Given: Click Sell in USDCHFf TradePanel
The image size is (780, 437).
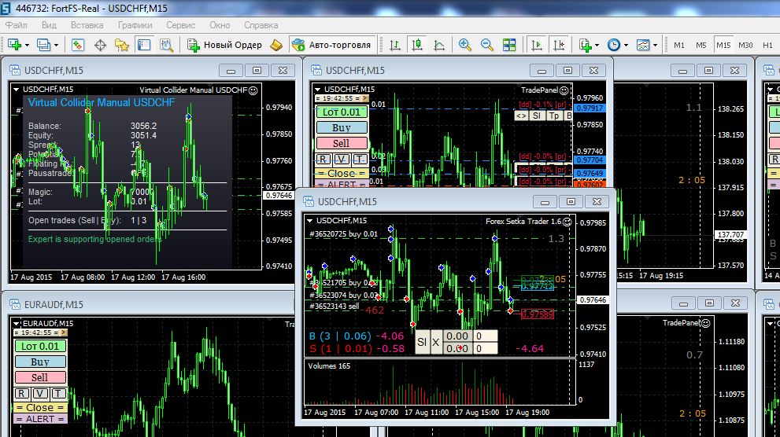Looking at the screenshot, I should point(342,143).
